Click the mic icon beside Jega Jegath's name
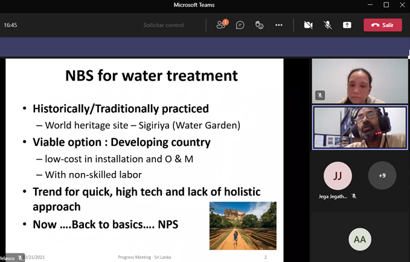 [x=354, y=196]
